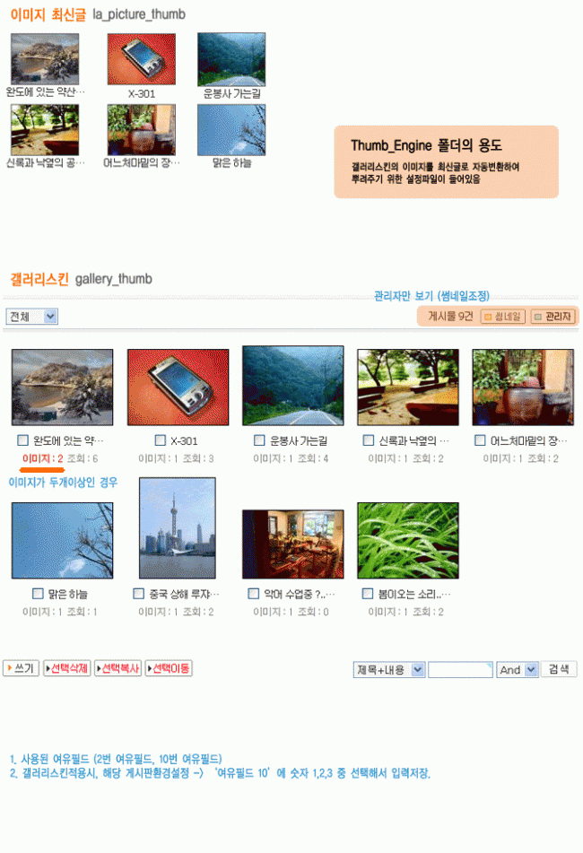Expand the And search operator dropdown
This screenshot has width=583, height=853.
tap(518, 670)
